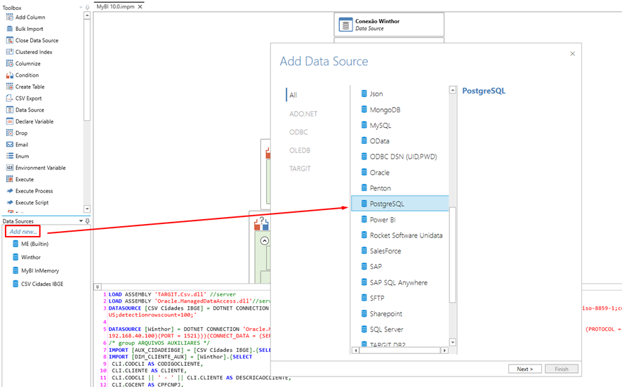The image size is (622, 387).
Task: Open the Toolbox panel options dropdown
Action: point(81,8)
